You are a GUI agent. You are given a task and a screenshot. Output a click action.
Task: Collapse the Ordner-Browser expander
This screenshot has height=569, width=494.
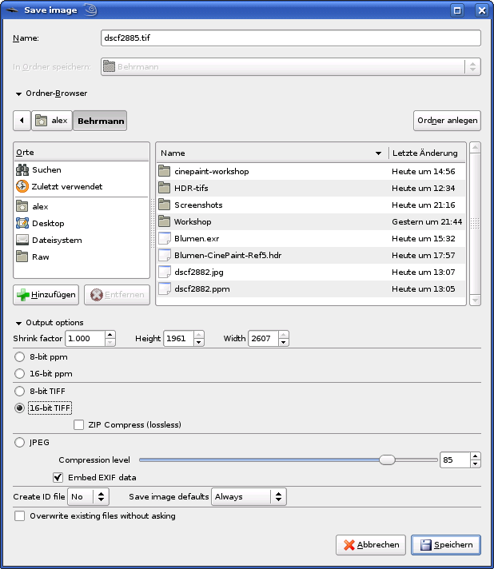point(18,94)
